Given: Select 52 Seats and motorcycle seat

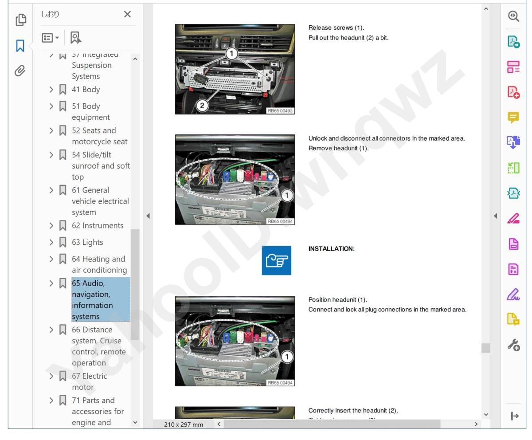Looking at the screenshot, I should tap(100, 136).
